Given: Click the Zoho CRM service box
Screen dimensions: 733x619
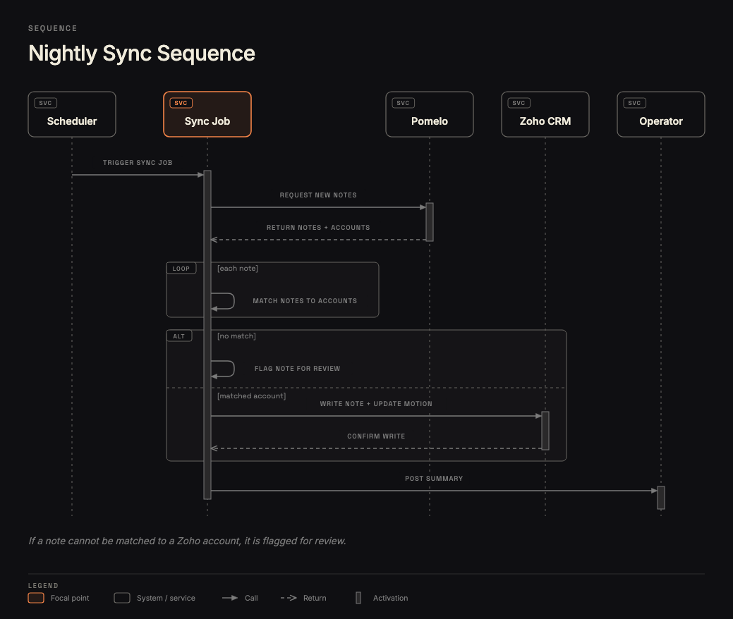Looking at the screenshot, I should tap(545, 114).
